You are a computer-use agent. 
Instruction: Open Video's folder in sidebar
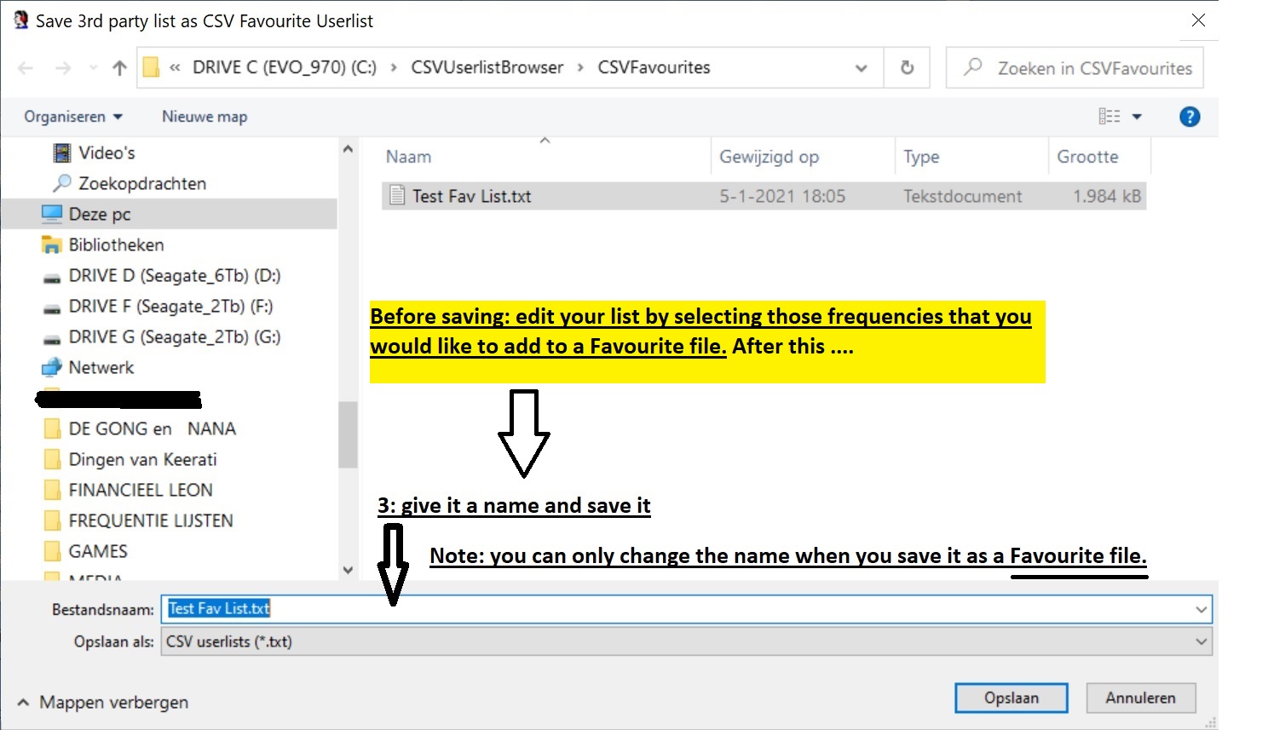107,152
